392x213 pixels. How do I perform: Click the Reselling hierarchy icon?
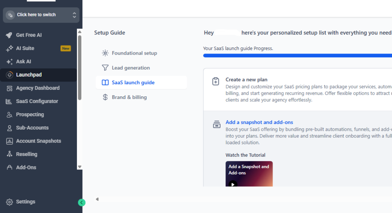tap(9, 154)
